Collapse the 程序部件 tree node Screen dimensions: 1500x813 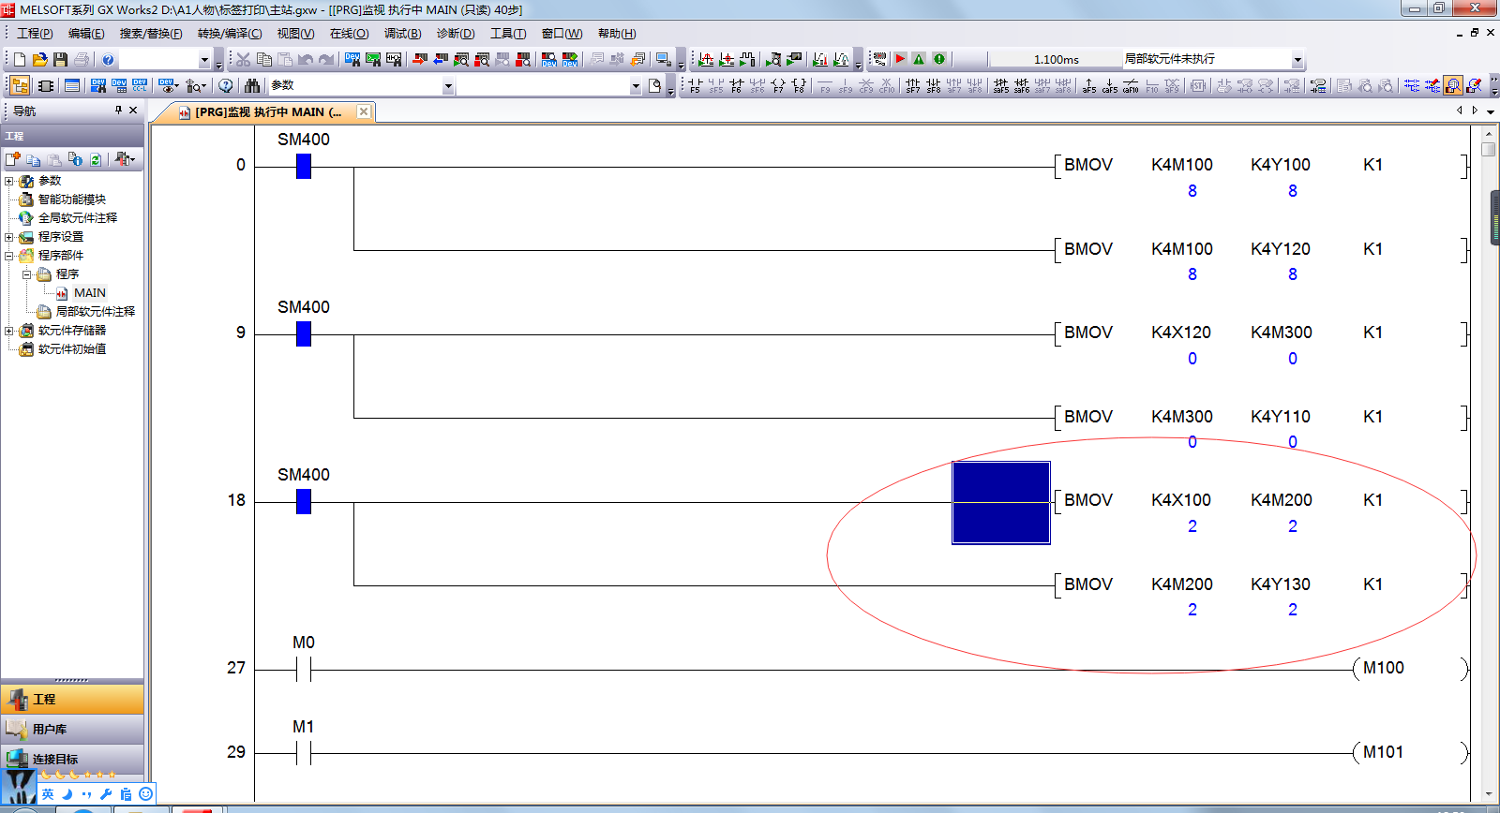coord(9,256)
